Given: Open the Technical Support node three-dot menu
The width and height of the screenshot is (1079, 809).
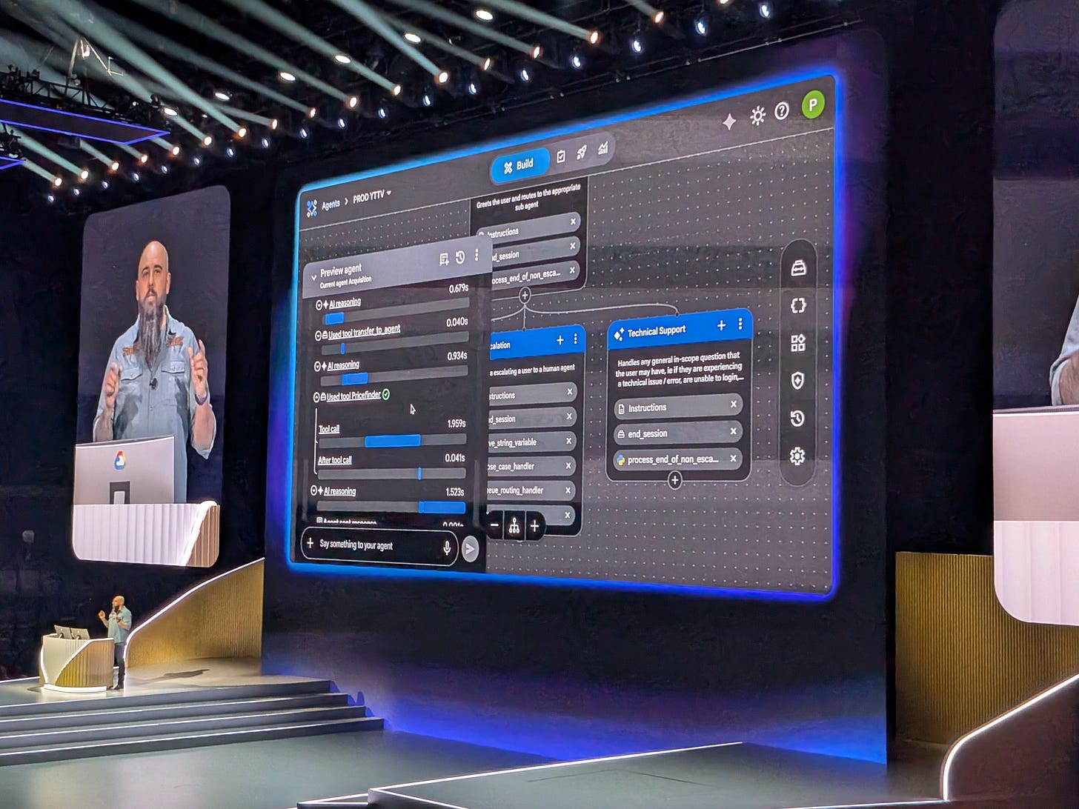Looking at the screenshot, I should pos(740,324).
